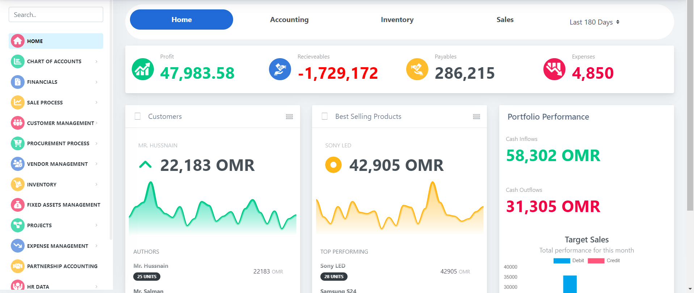The height and width of the screenshot is (293, 694).
Task: Open the Customers card hamburger menu
Action: (x=289, y=117)
